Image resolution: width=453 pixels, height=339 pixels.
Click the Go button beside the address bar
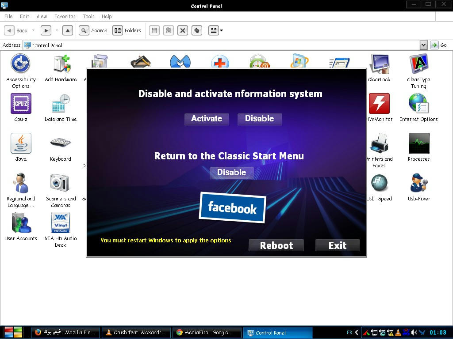click(438, 45)
